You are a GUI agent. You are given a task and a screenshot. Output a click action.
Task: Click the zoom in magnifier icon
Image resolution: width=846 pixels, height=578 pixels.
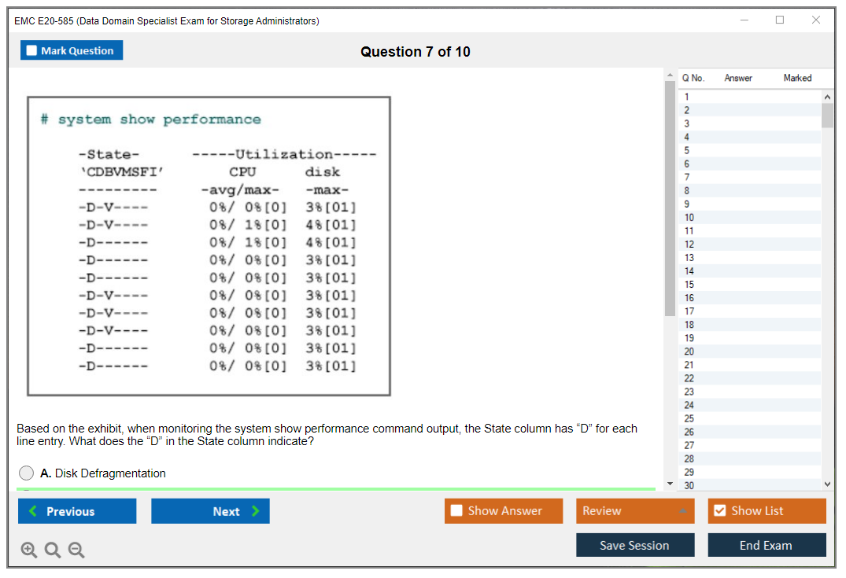point(29,550)
